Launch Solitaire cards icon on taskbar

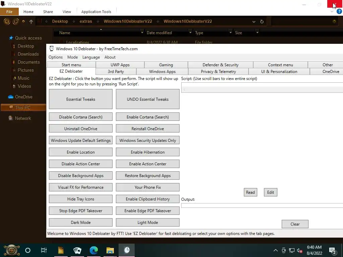click(77, 250)
